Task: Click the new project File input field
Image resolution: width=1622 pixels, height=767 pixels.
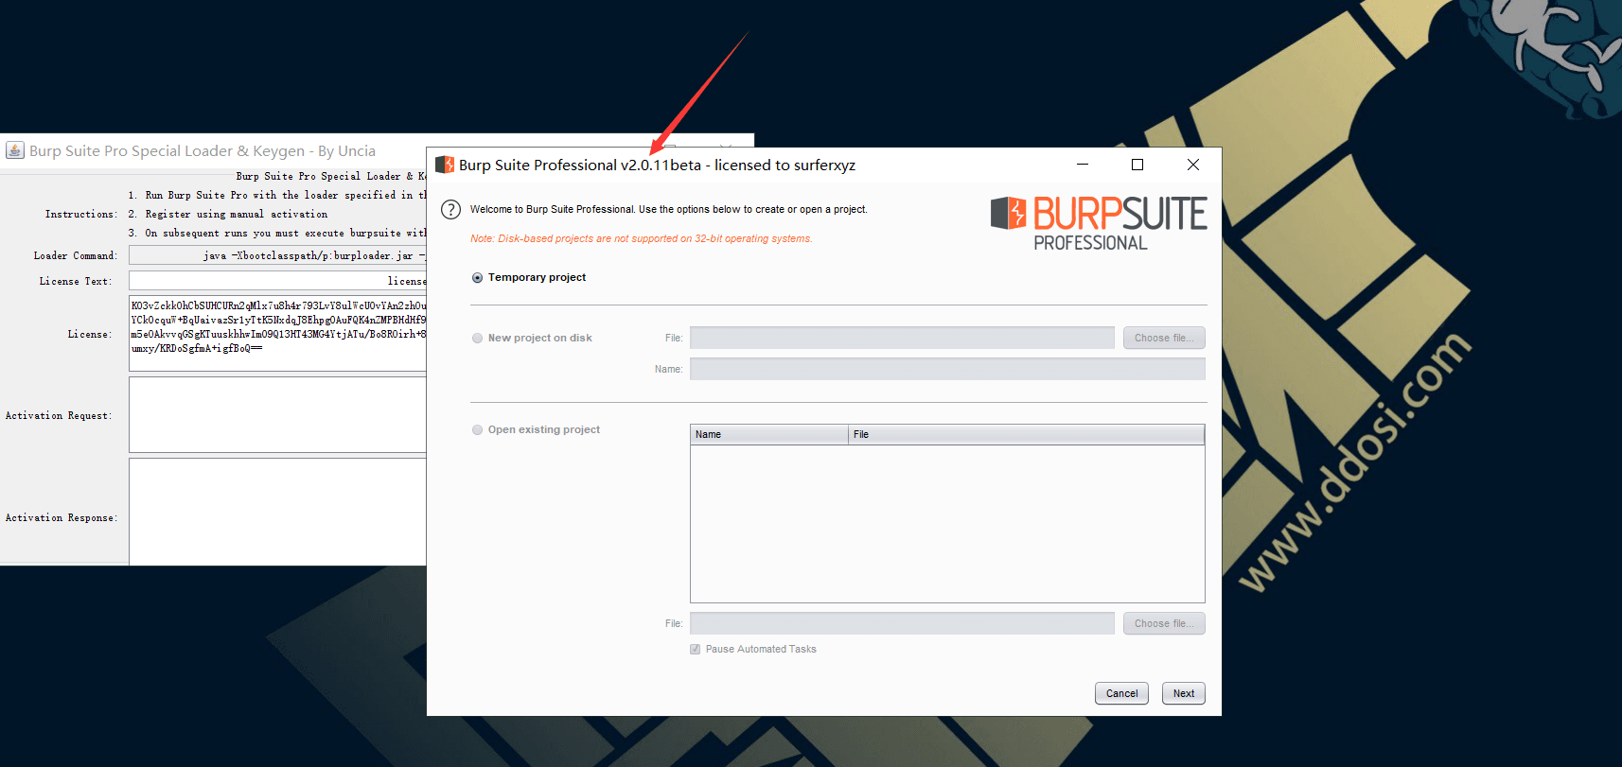Action: [902, 338]
